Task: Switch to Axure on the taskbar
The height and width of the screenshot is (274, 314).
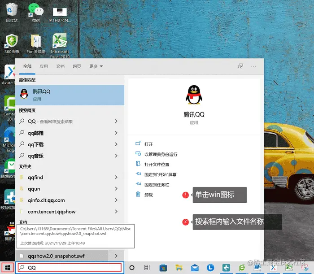Action: [x=273, y=268]
